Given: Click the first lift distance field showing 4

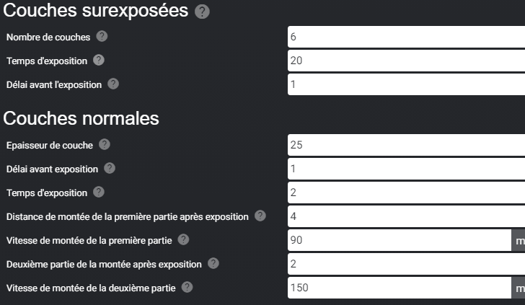Looking at the screenshot, I should [x=406, y=216].
